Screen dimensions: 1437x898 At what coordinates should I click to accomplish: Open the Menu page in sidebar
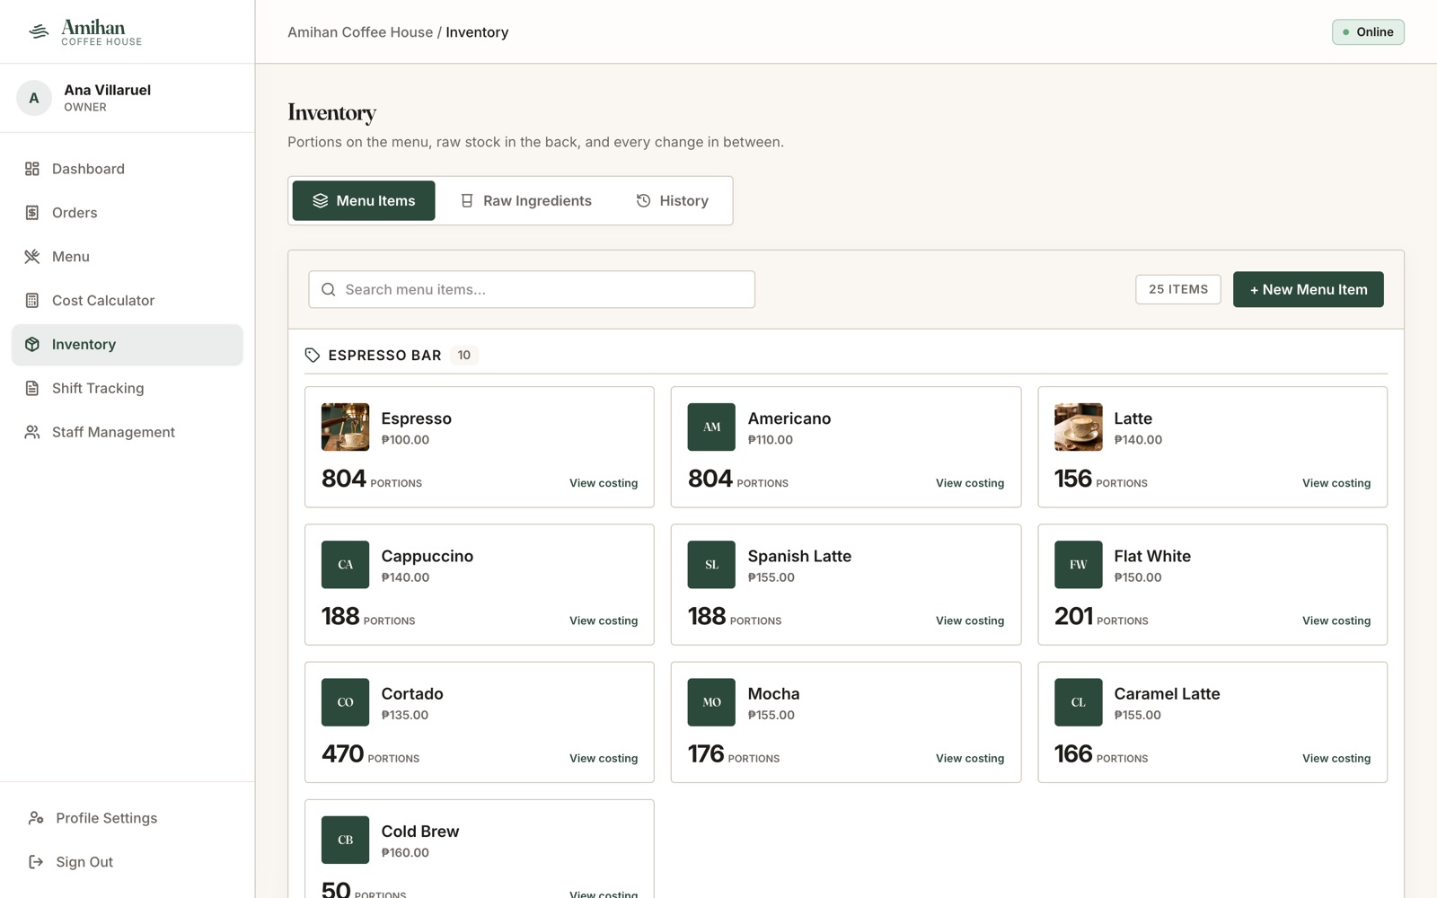127,257
